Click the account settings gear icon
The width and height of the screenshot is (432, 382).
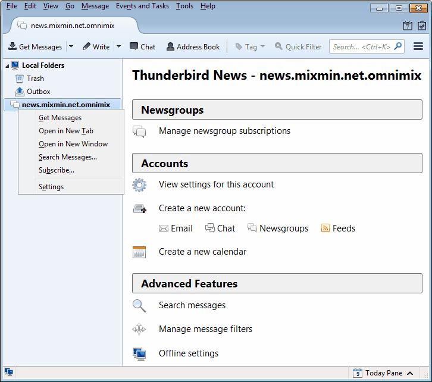coord(139,185)
